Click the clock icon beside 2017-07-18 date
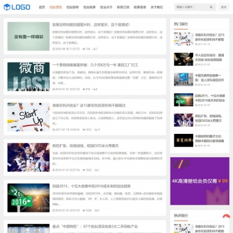233x233 pixels. pyautogui.click(x=53, y=129)
